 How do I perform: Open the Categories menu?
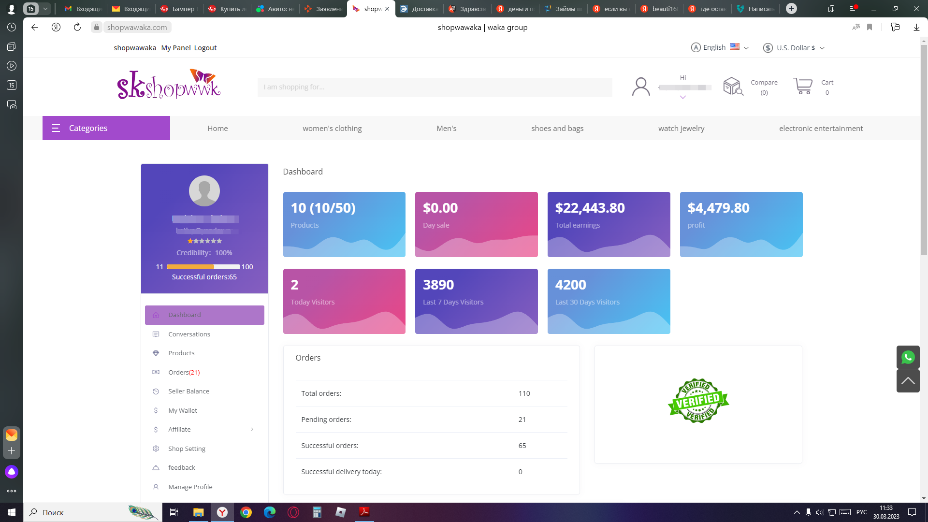[x=106, y=128]
